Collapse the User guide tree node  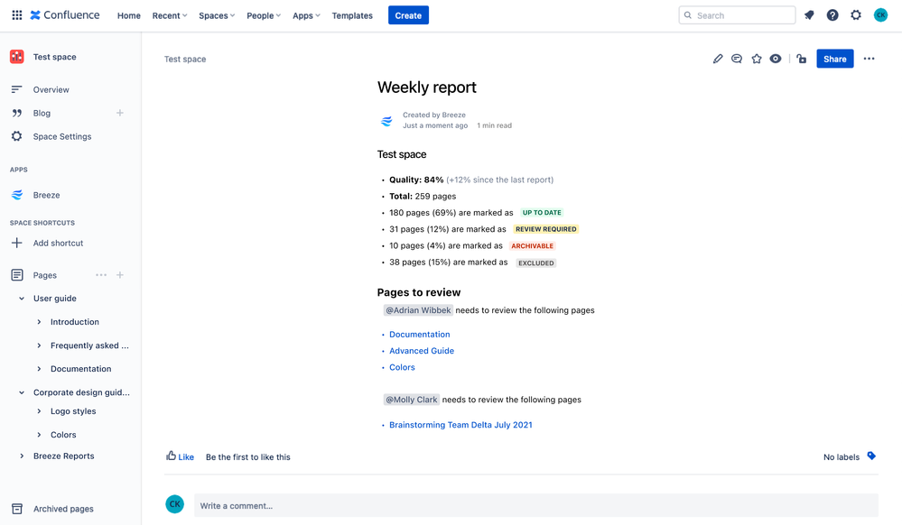pos(22,299)
